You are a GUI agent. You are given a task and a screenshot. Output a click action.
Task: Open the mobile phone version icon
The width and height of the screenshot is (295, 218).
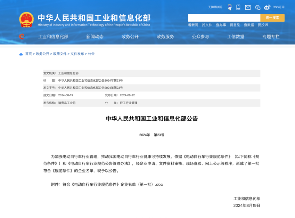[x=238, y=7]
